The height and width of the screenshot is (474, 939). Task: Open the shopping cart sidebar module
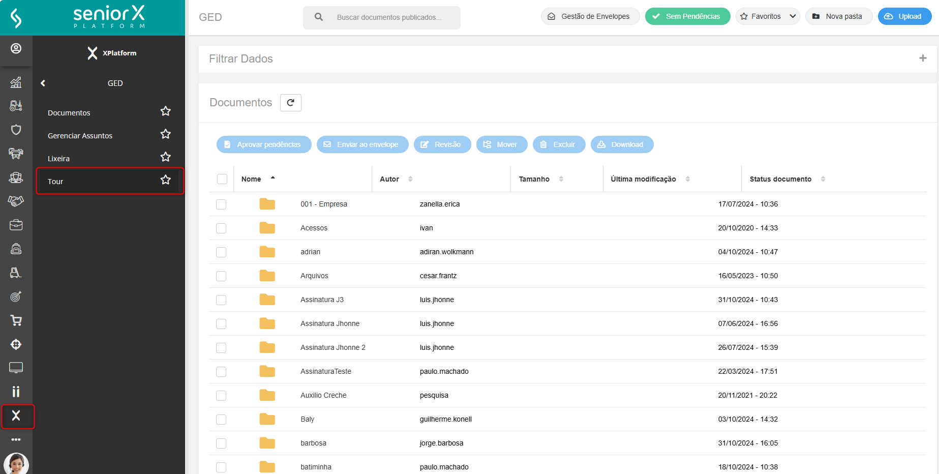(x=16, y=320)
